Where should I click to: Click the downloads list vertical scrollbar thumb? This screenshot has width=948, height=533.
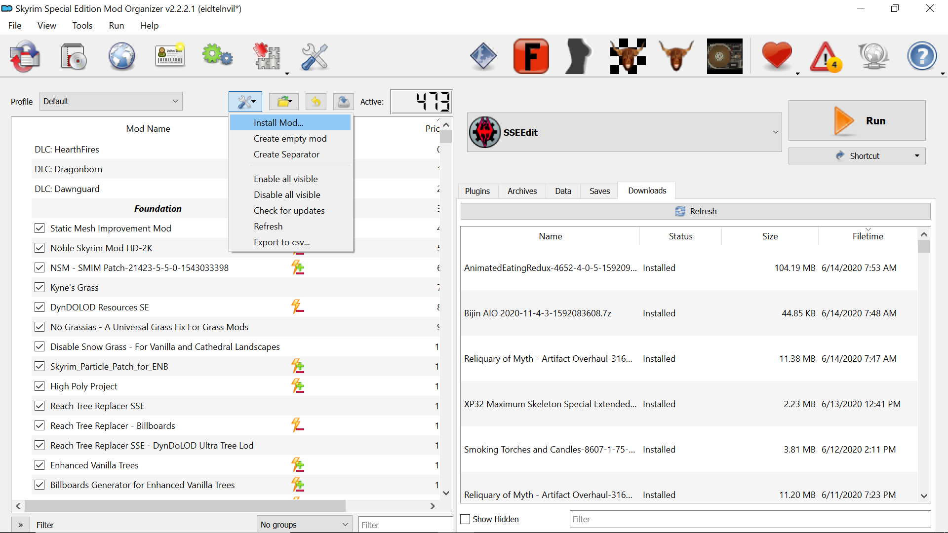(924, 246)
